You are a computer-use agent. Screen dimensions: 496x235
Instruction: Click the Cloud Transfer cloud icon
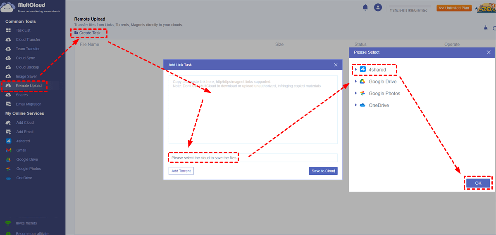(x=8, y=40)
